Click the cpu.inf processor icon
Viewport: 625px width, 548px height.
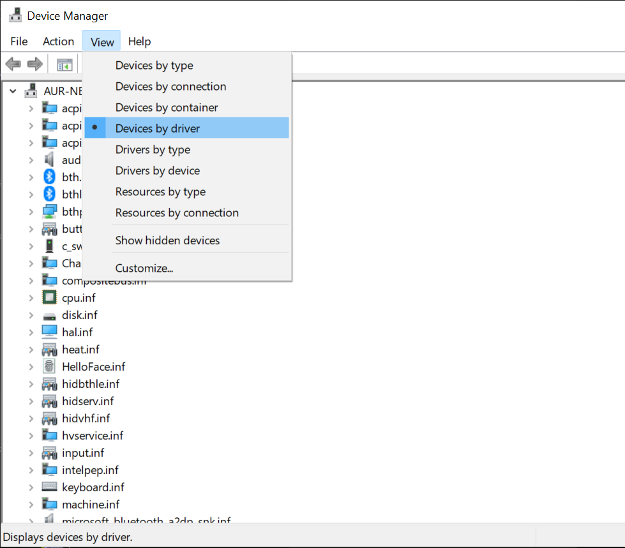click(x=49, y=298)
